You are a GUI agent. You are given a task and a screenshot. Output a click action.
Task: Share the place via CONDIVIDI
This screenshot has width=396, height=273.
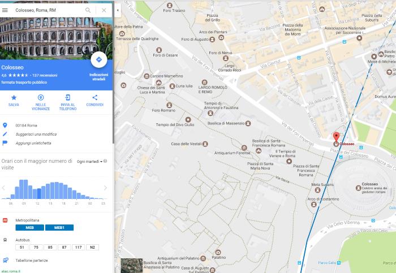[94, 101]
